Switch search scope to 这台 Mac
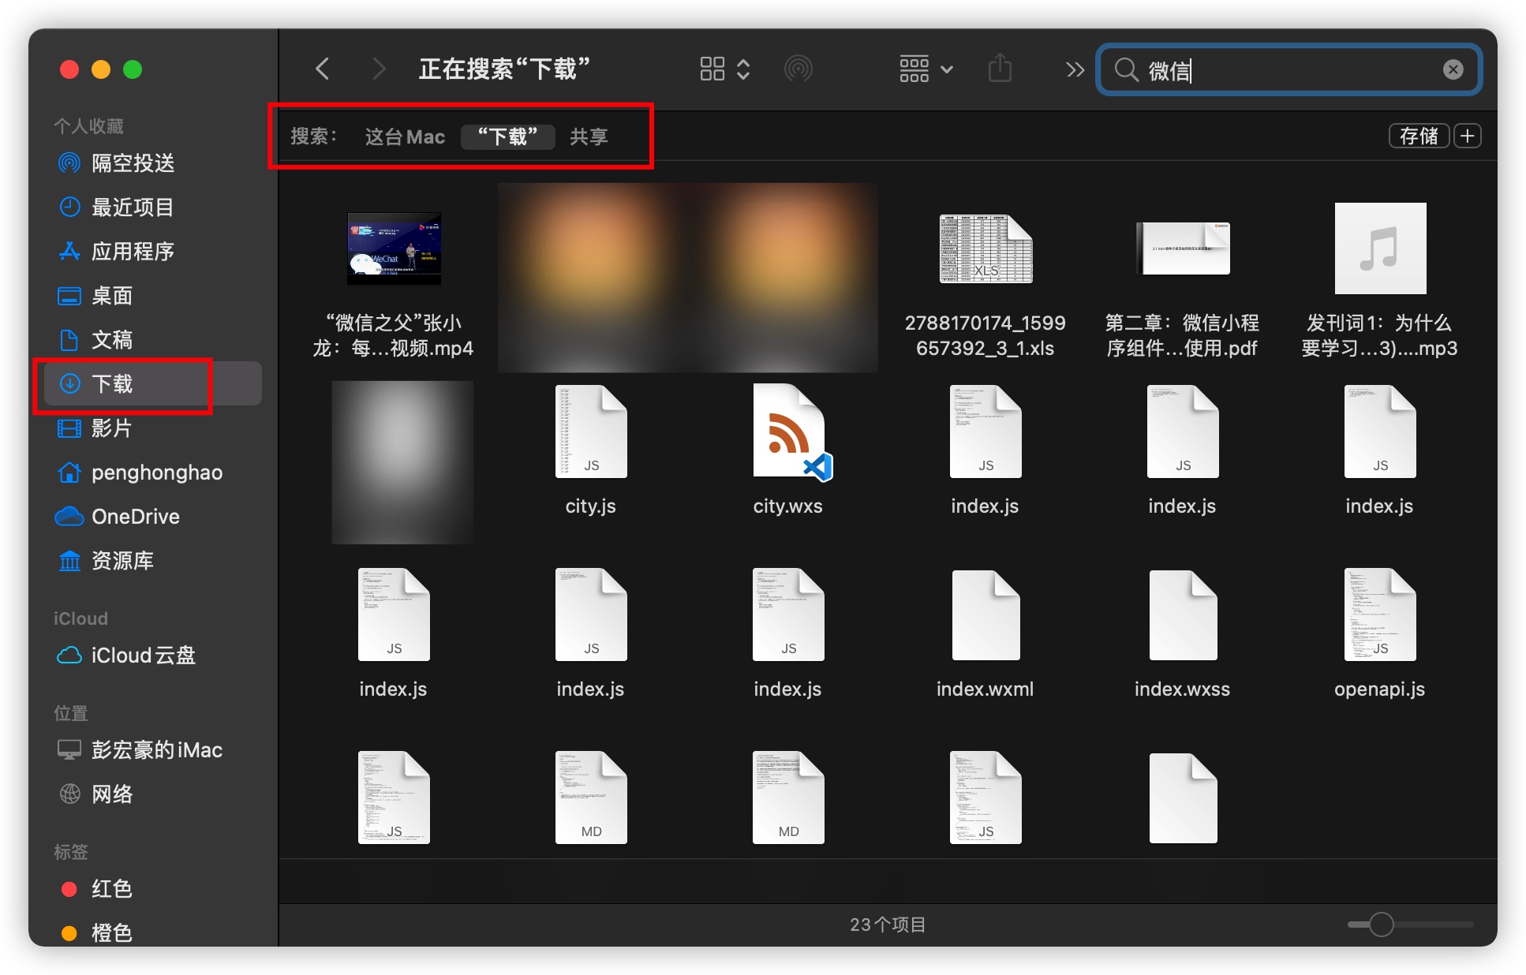 coord(405,136)
